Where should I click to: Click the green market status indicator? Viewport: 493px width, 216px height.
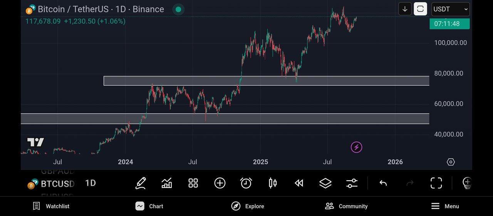point(178,9)
